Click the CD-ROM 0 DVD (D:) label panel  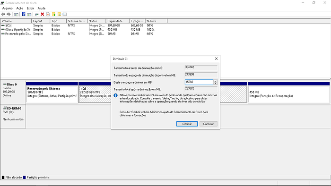click(x=13, y=116)
